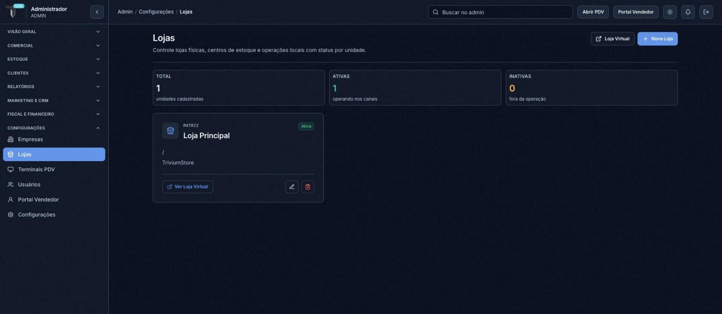Image resolution: width=722 pixels, height=314 pixels.
Task: Open the Loja Virtual button in page header
Action: (612, 39)
